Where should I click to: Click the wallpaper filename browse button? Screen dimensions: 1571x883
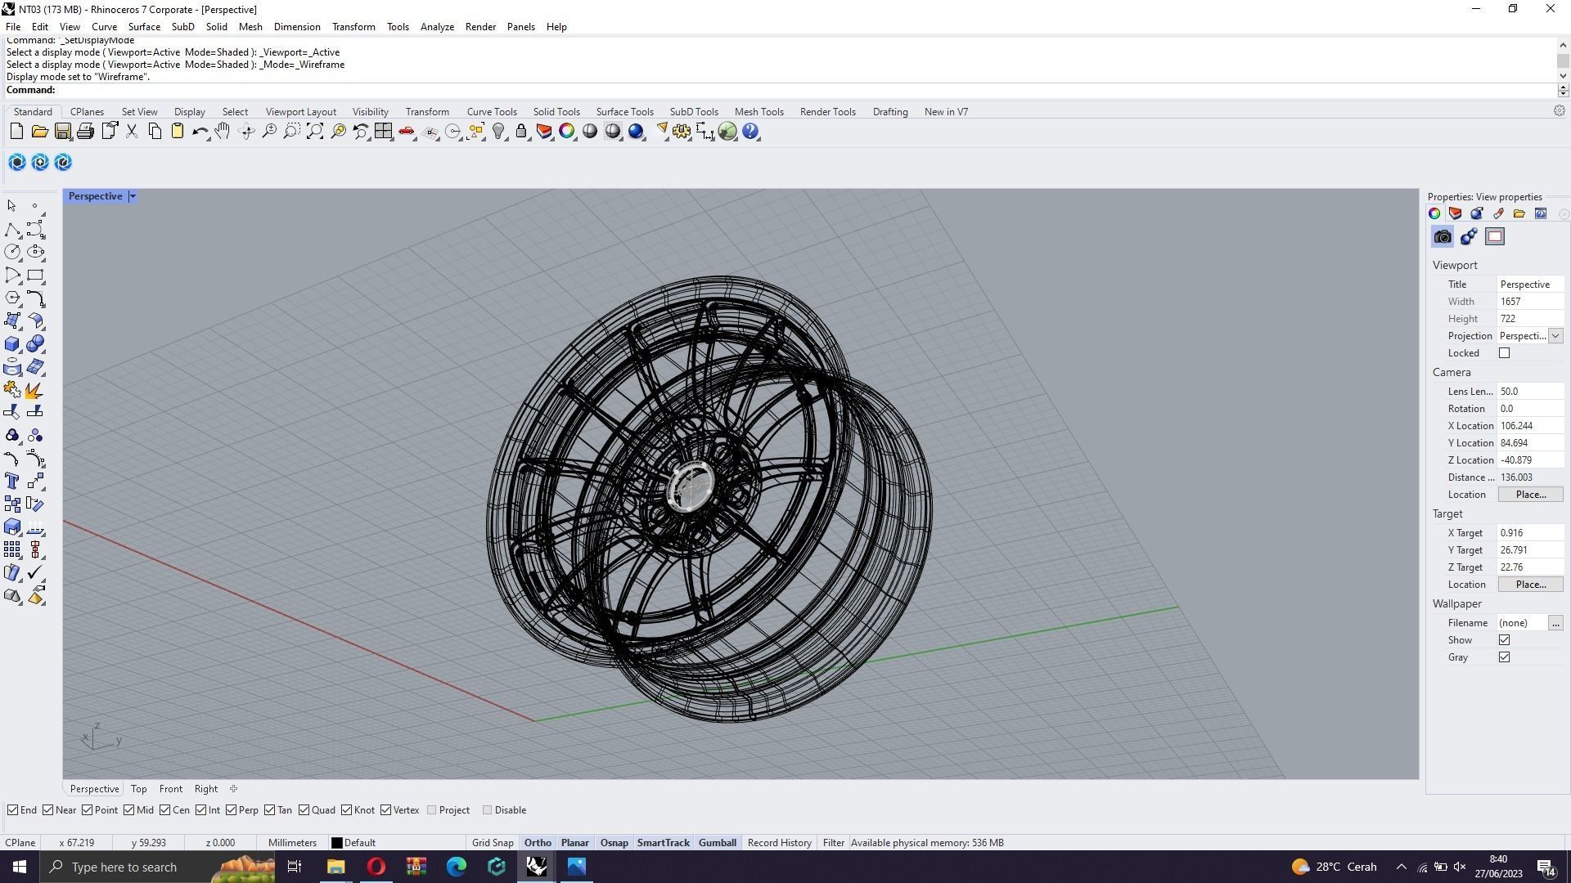1555,623
